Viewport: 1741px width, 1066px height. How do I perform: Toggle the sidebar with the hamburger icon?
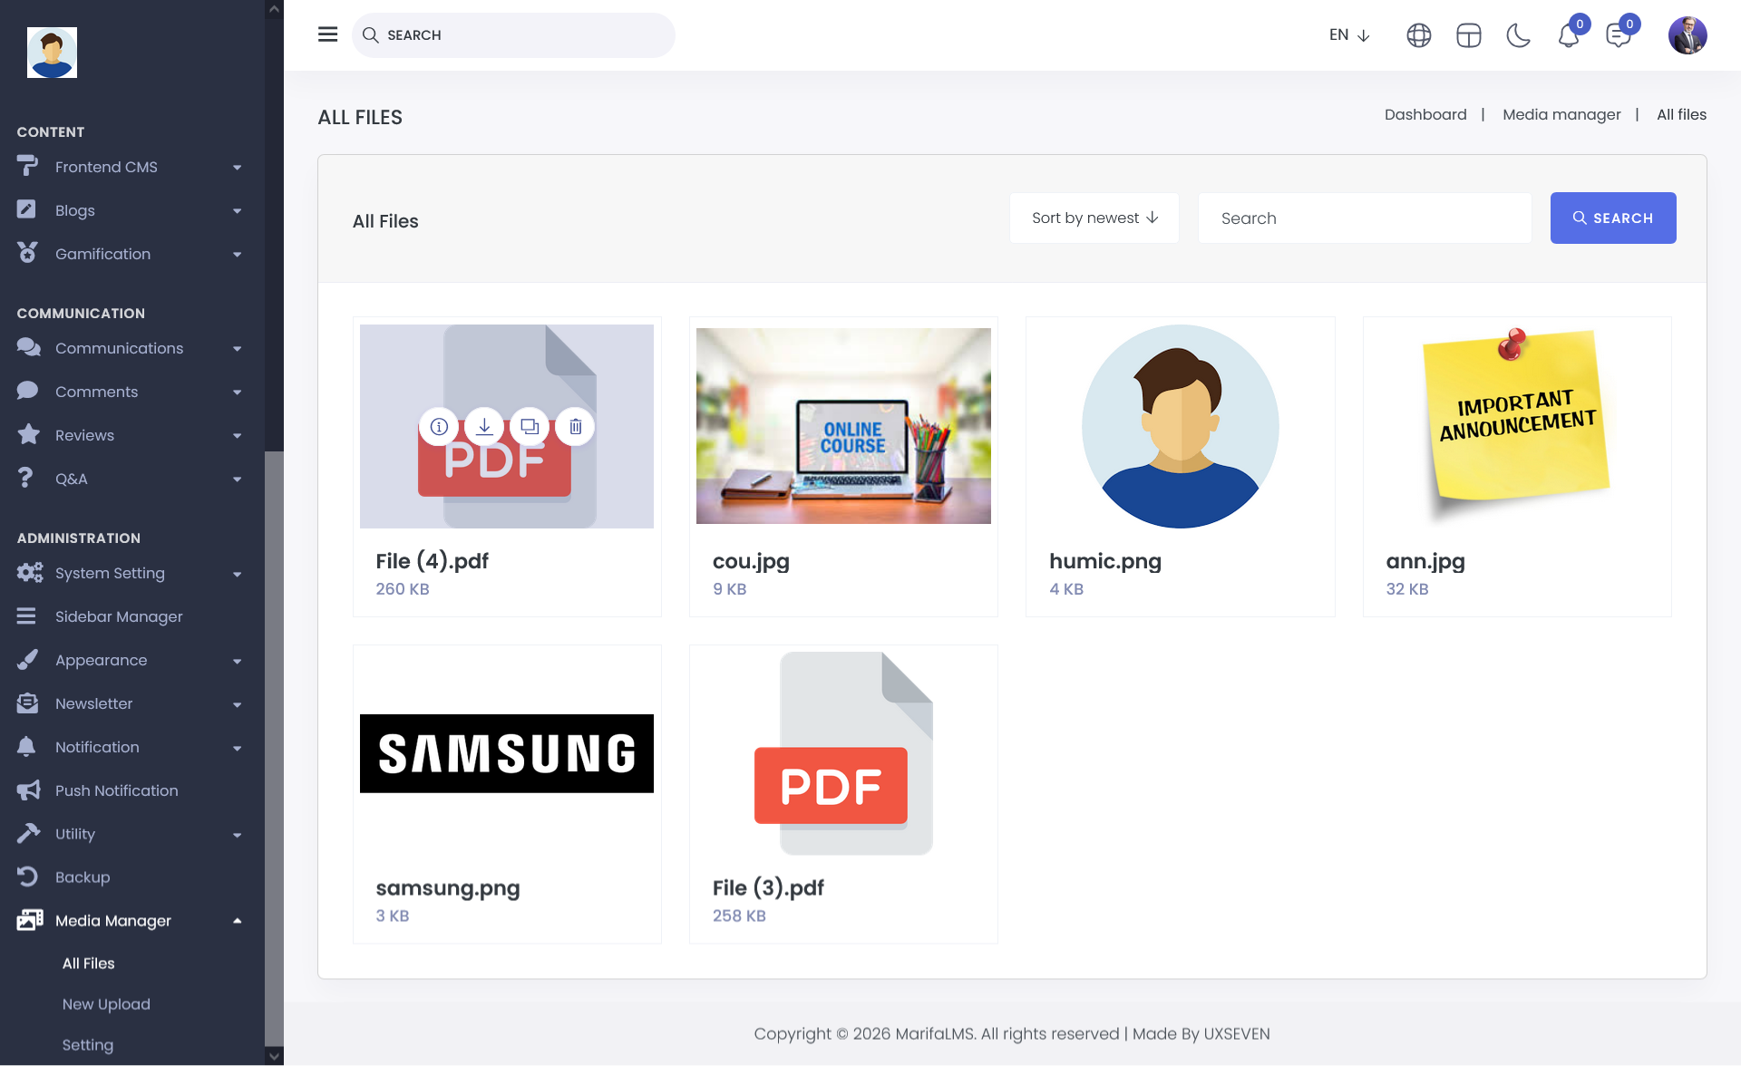pos(327,34)
